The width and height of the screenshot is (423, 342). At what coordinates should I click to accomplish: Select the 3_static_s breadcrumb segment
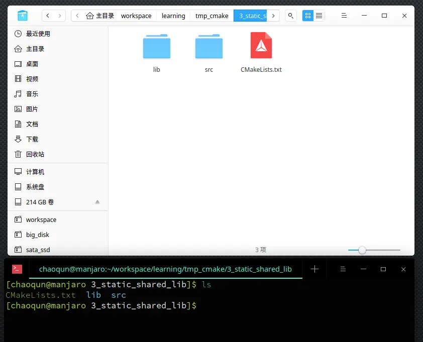tap(250, 16)
